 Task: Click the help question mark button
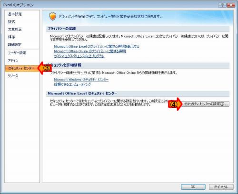(222, 5)
